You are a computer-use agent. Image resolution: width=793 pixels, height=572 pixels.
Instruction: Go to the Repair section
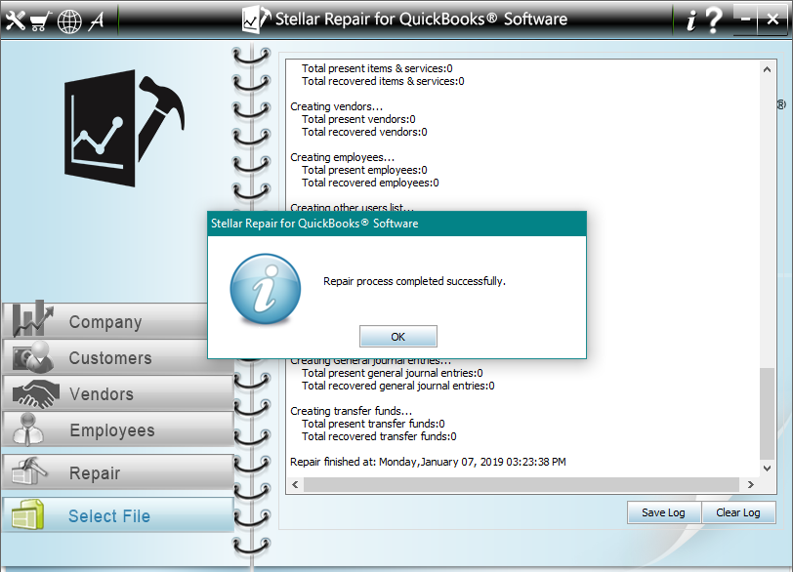(x=118, y=472)
